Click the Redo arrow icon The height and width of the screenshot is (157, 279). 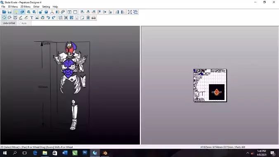click(54, 18)
